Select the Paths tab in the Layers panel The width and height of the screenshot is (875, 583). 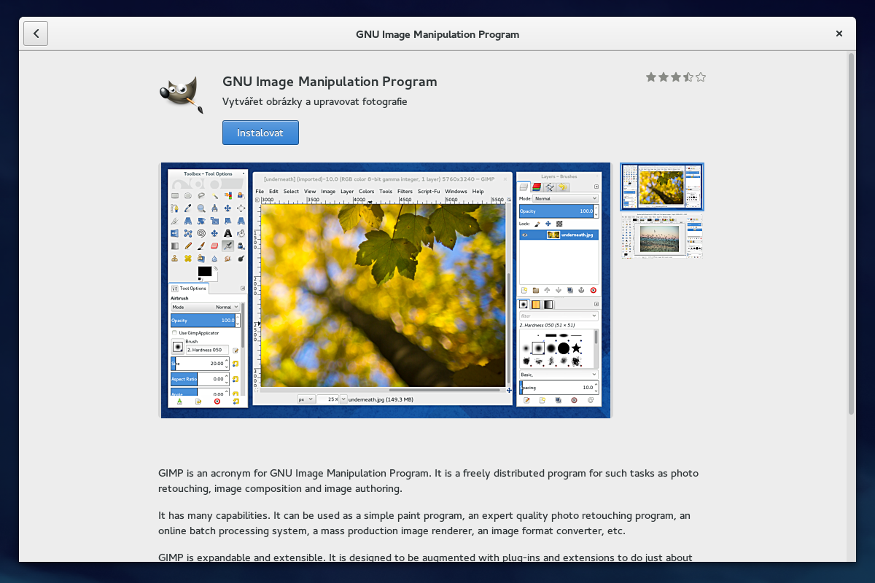551,188
